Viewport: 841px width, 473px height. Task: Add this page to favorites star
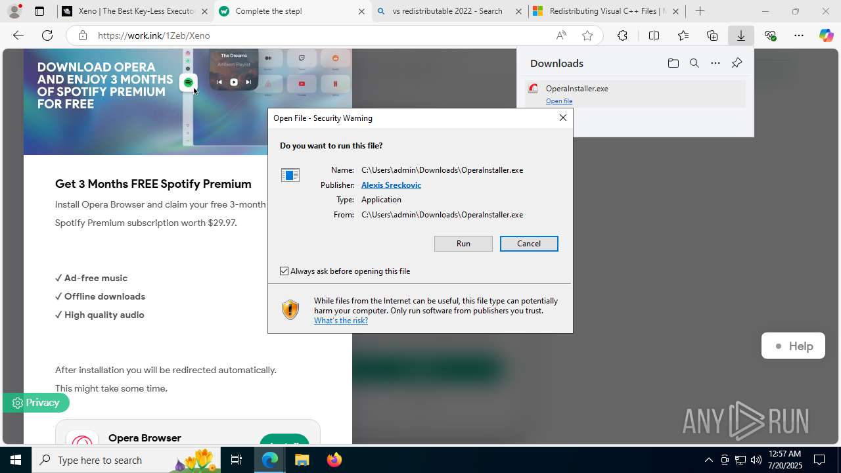[587, 35]
